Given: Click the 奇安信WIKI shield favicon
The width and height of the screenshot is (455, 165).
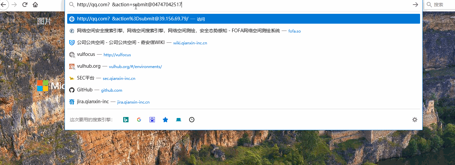Looking at the screenshot, I should coord(72,43).
